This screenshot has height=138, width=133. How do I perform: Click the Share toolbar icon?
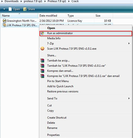tap(25, 9)
